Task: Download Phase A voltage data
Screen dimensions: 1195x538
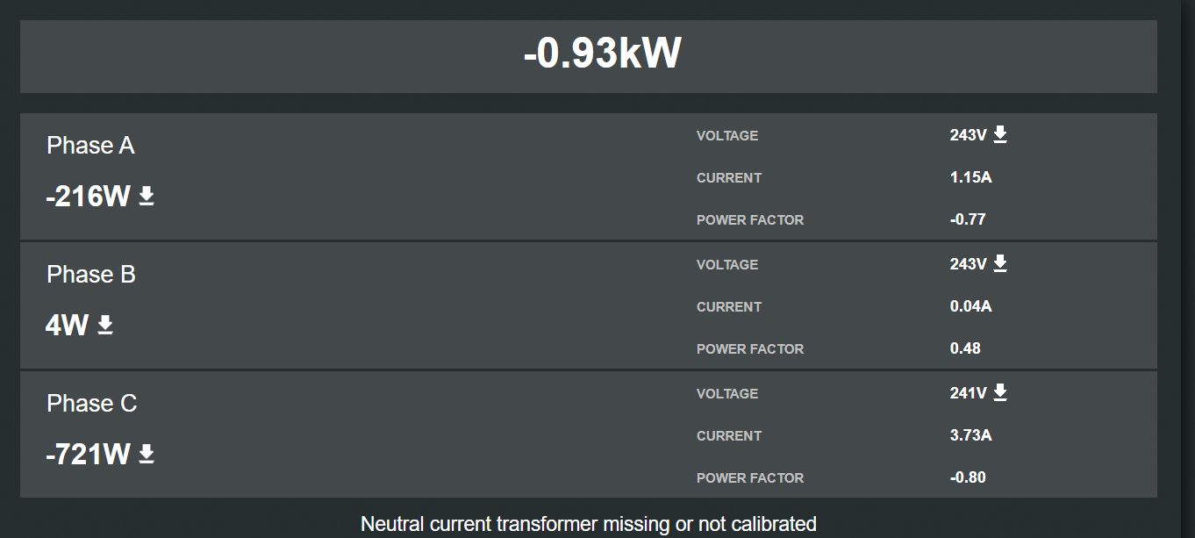Action: 1000,134
